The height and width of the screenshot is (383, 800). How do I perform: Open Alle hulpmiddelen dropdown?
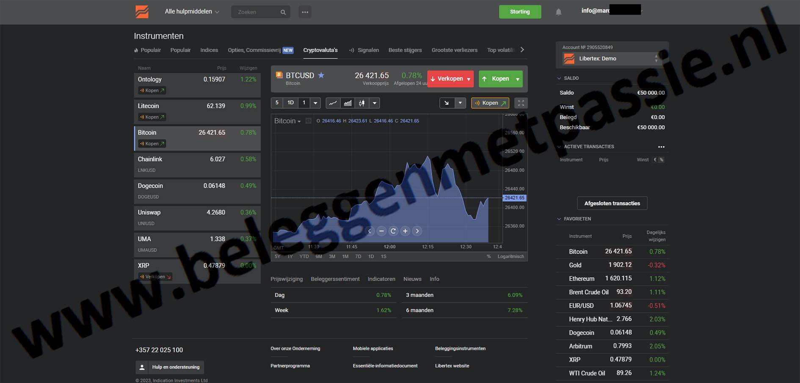192,12
